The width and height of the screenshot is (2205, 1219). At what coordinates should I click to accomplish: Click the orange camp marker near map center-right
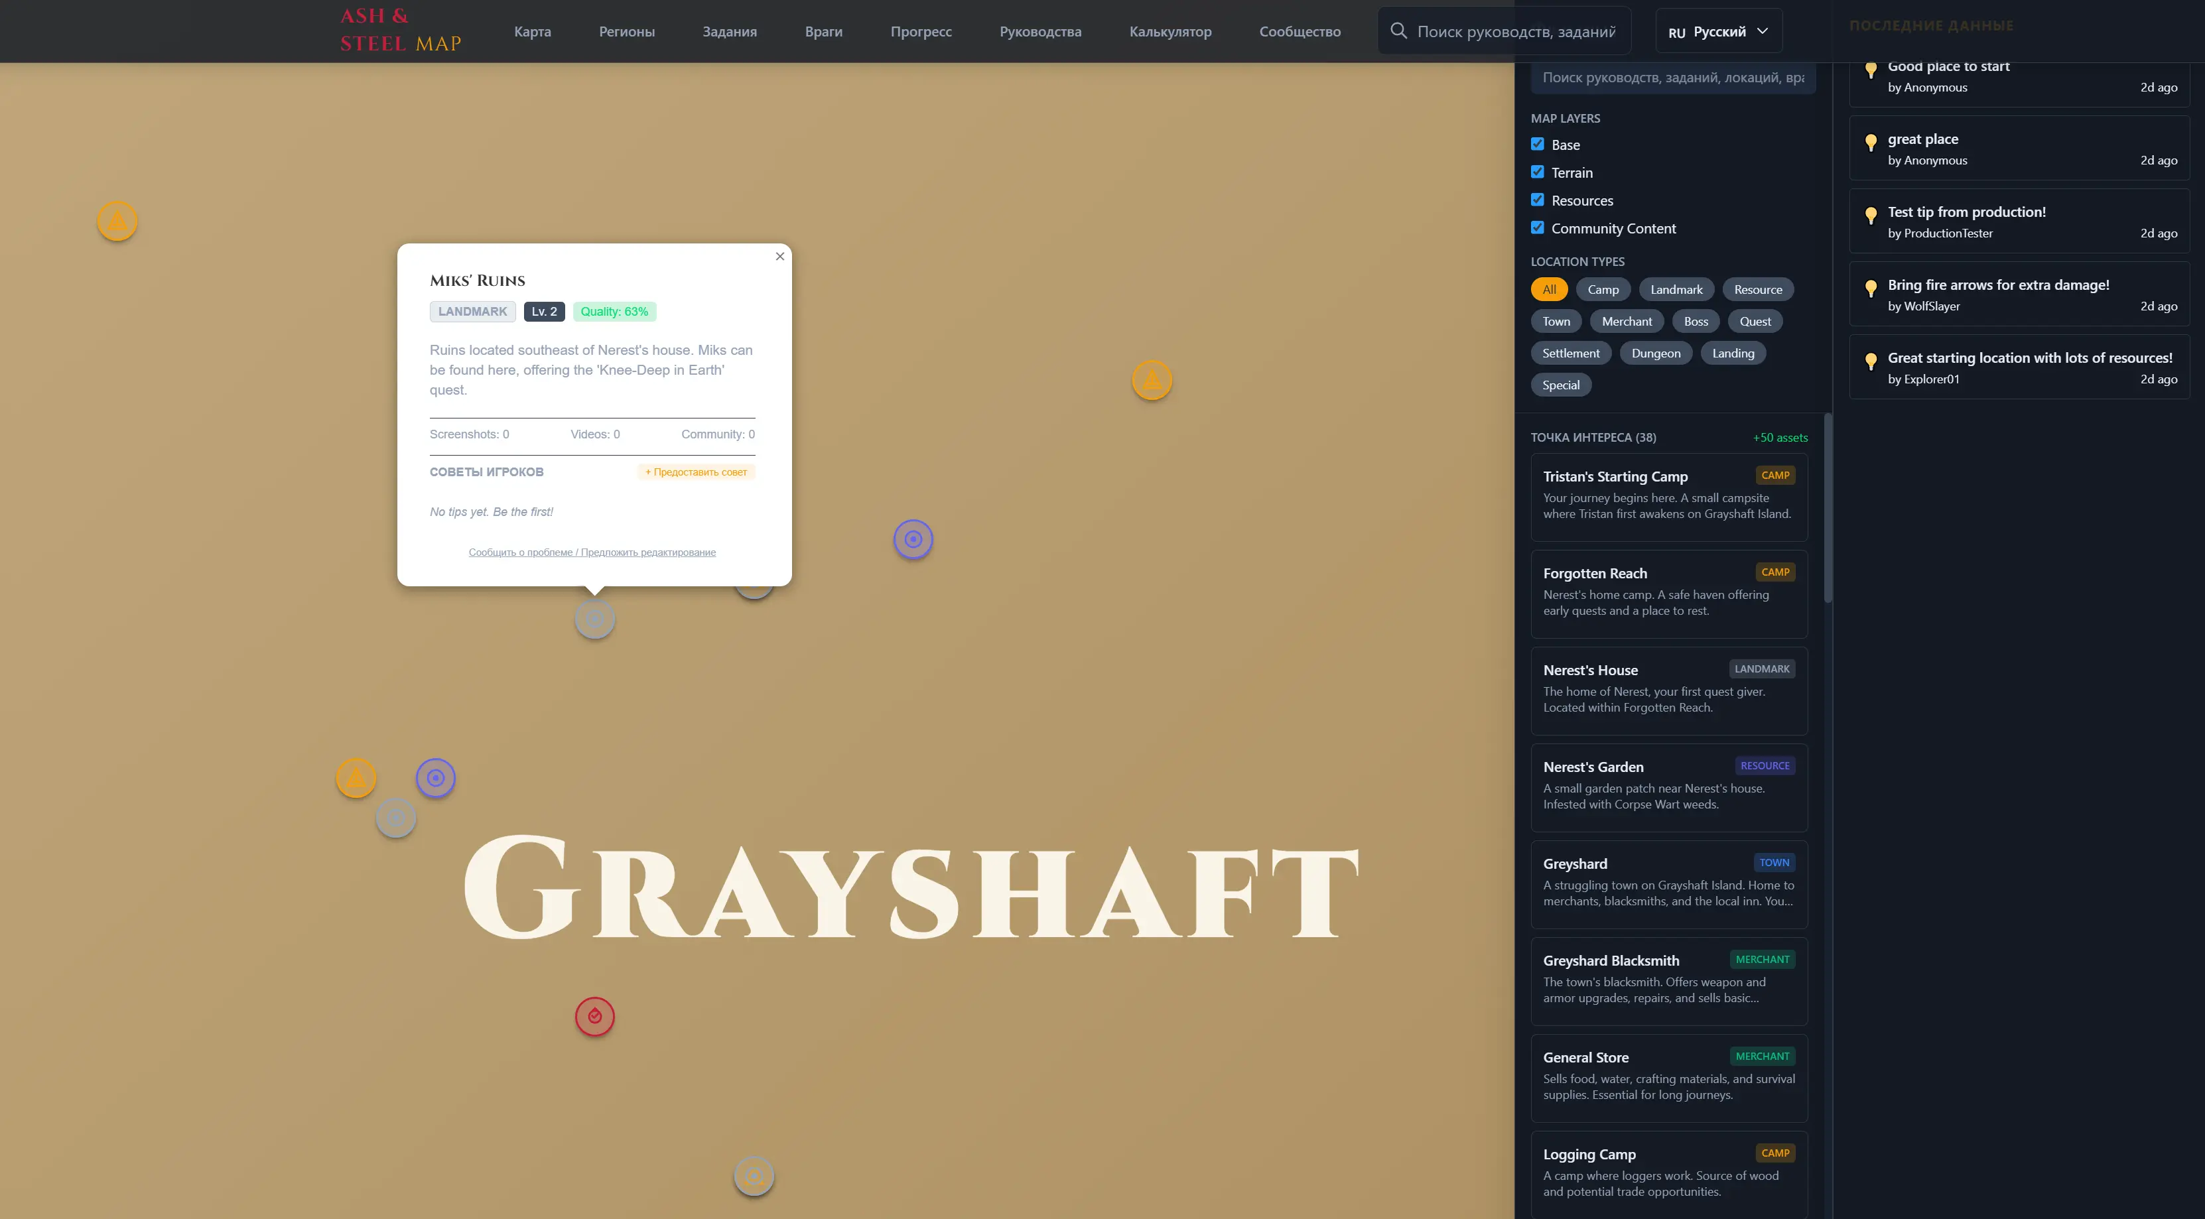1152,380
